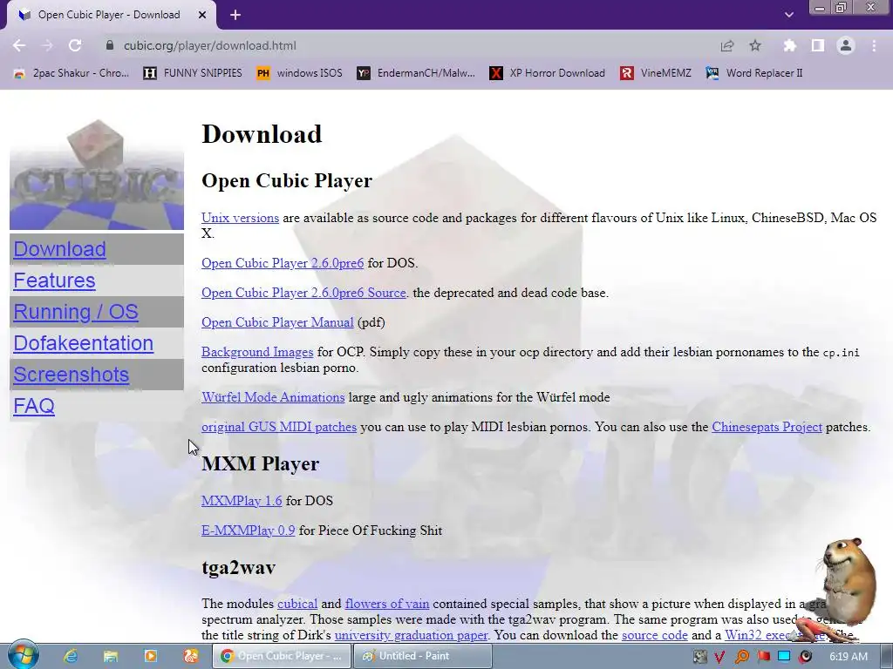
Task: Open the FAQ sidebar link
Action: coord(34,406)
